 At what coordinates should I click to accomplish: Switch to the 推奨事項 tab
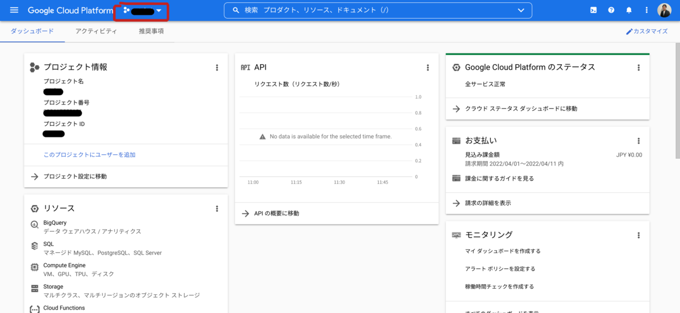point(151,31)
